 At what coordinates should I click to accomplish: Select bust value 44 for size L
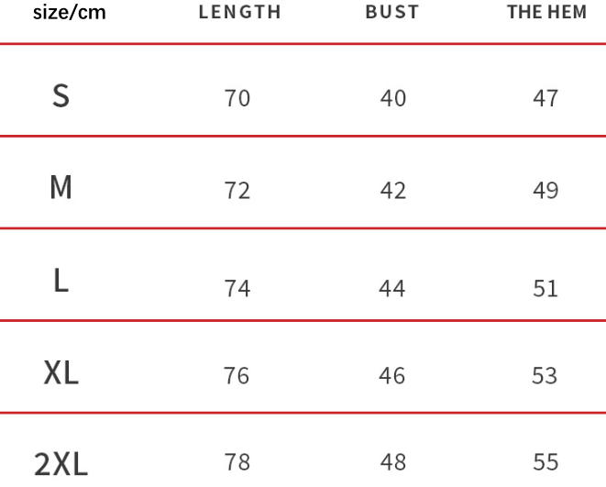point(392,288)
